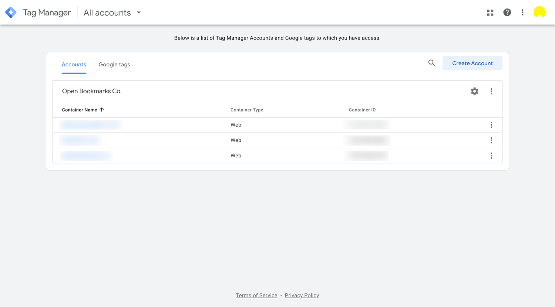Sort by Container Name arrow

pyautogui.click(x=102, y=110)
